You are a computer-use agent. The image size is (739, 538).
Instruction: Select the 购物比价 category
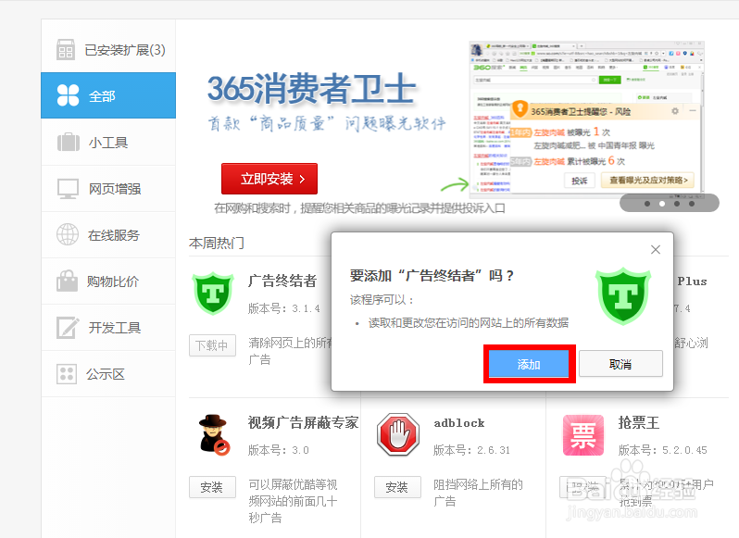coord(108,282)
